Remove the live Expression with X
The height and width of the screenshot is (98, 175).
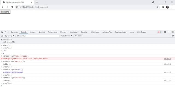click(2, 39)
